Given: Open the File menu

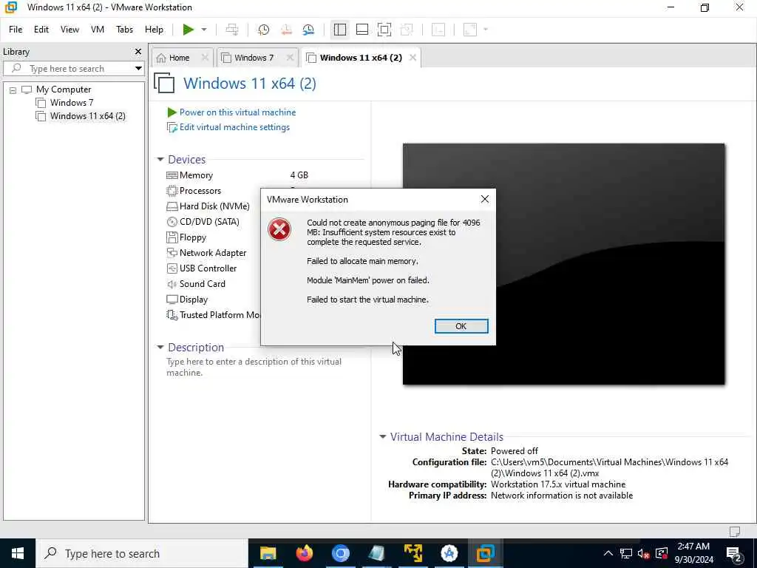Looking at the screenshot, I should point(16,30).
